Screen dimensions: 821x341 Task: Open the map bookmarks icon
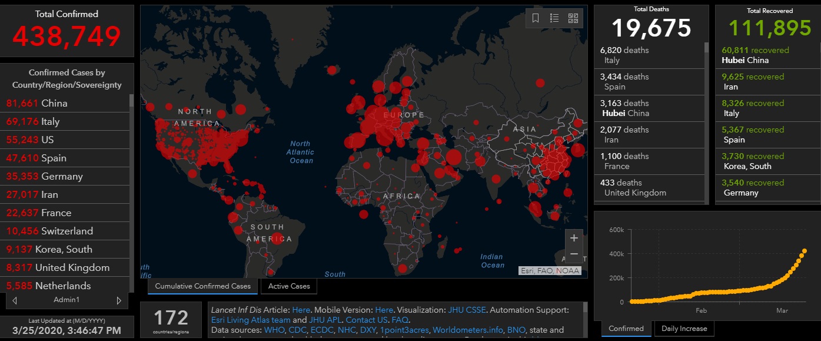tap(536, 18)
